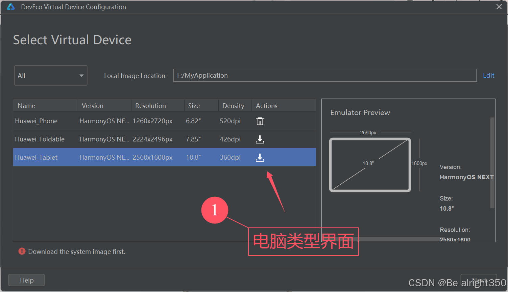This screenshot has height=292, width=508.
Task: Click the HarmonyOS NEXT version text in preview
Action: click(x=466, y=177)
